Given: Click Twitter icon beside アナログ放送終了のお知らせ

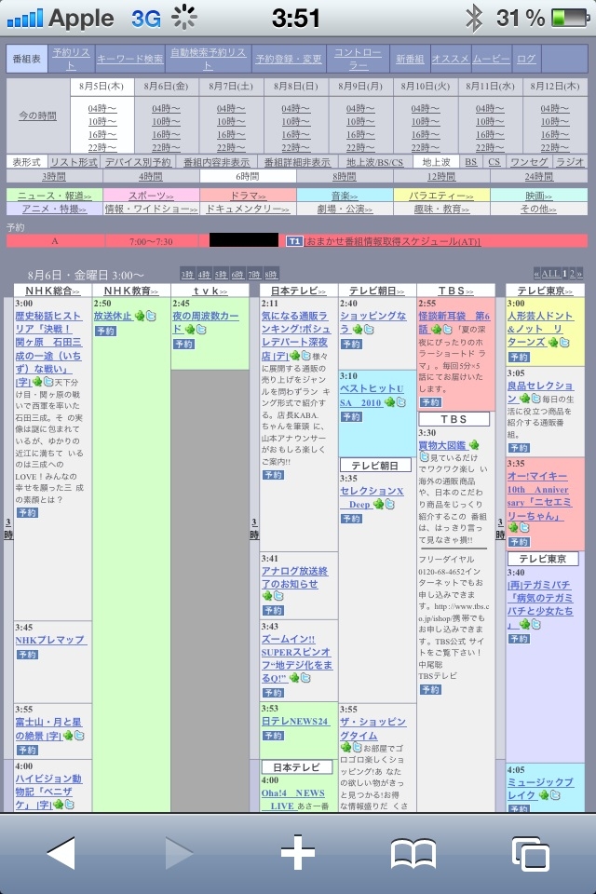Looking at the screenshot, I should (278, 596).
